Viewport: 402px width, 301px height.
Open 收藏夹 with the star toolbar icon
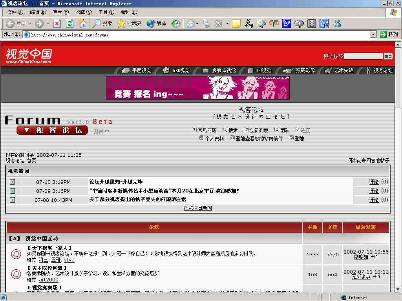pos(122,24)
